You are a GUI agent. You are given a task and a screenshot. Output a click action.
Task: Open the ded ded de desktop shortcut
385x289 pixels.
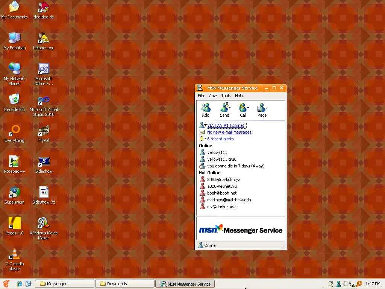point(44,10)
